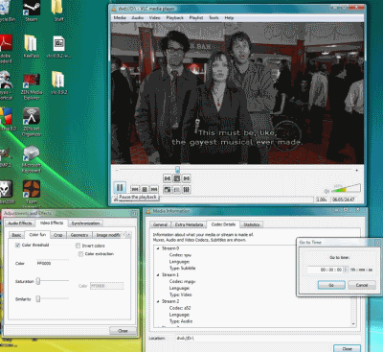Enable the Color extraction checkbox

tap(80, 254)
